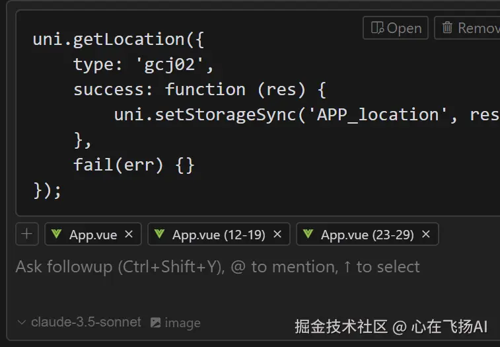
Task: Click the image upload label
Action: 182,323
